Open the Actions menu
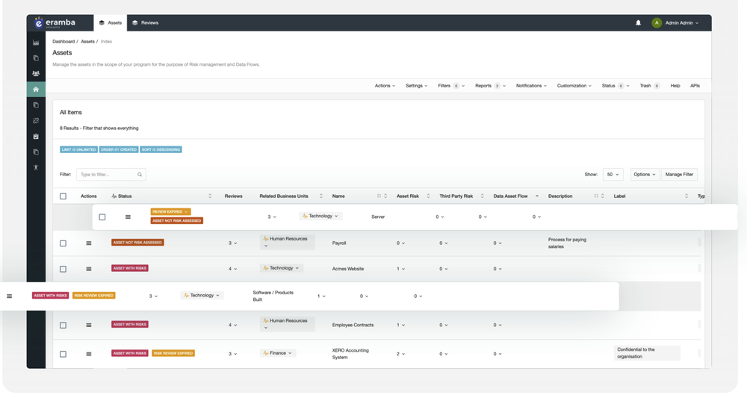The width and height of the screenshot is (747, 404). 385,86
